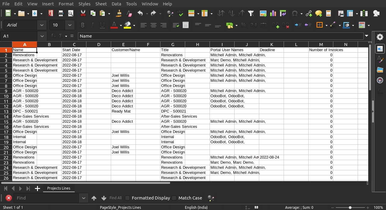Select the Projects Lines sheet tab
Image resolution: width=386 pixels, height=210 pixels.
point(59,188)
